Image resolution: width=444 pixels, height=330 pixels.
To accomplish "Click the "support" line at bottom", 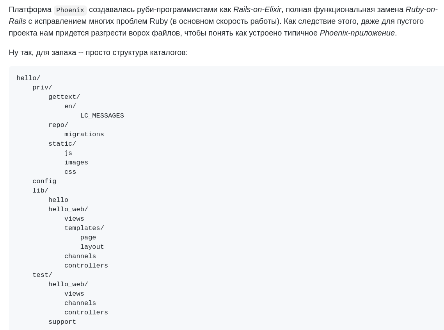I will [x=62, y=322].
